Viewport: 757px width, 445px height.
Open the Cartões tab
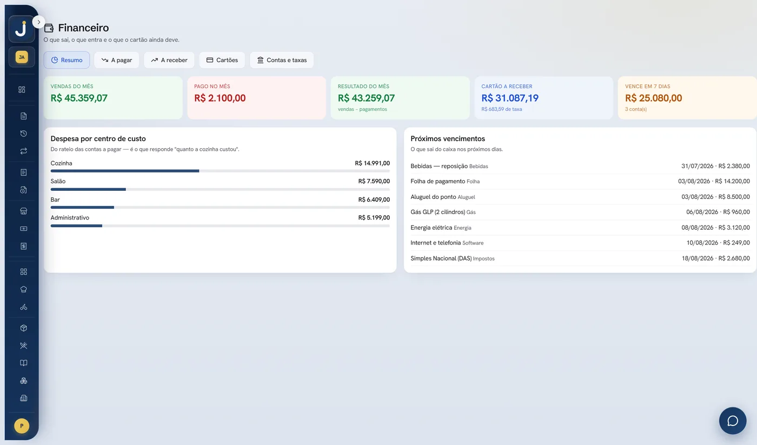pyautogui.click(x=222, y=60)
